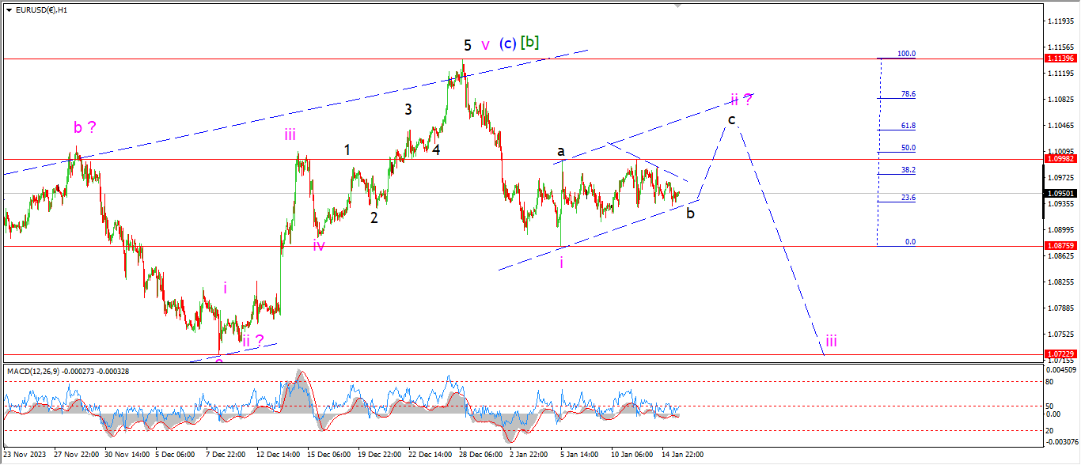Image resolution: width=1081 pixels, height=465 pixels.
Task: Click the 1.10825 price axis value
Action: [x=1060, y=100]
